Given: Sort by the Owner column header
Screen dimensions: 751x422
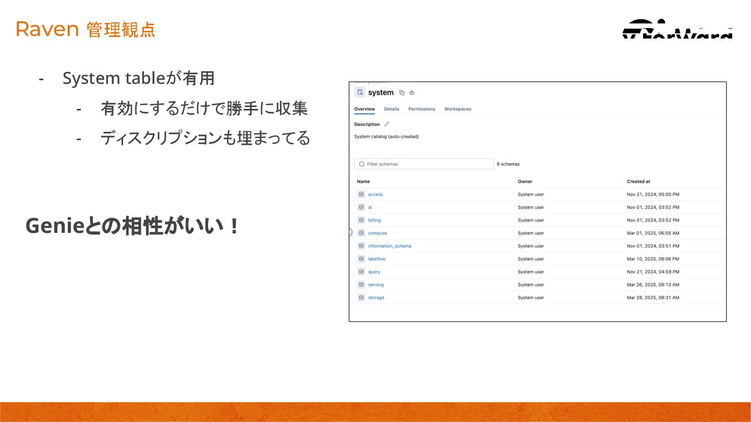Looking at the screenshot, I should tap(525, 181).
